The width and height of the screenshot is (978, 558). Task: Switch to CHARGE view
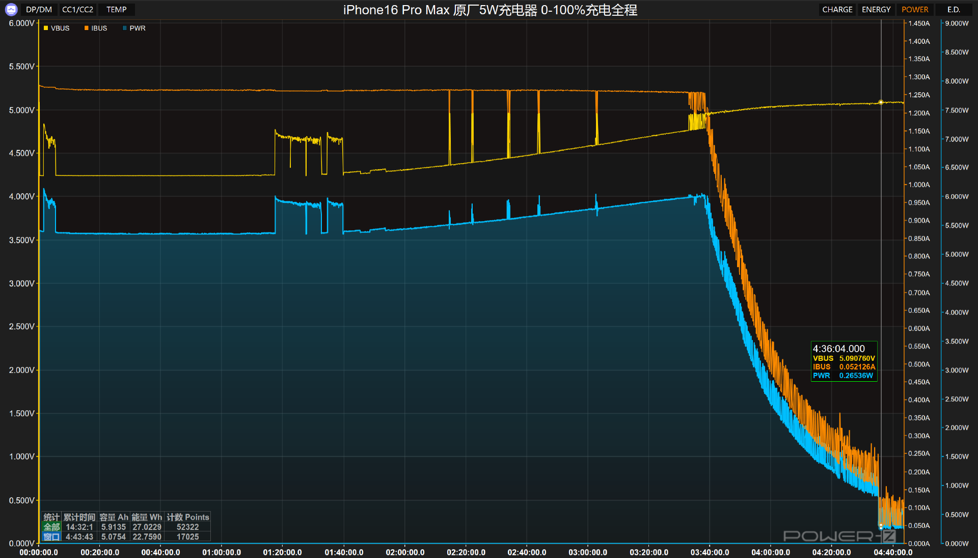[x=837, y=9]
